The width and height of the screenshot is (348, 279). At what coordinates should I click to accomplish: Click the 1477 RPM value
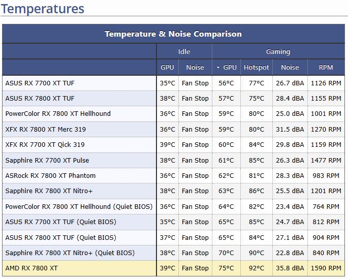[326, 160]
